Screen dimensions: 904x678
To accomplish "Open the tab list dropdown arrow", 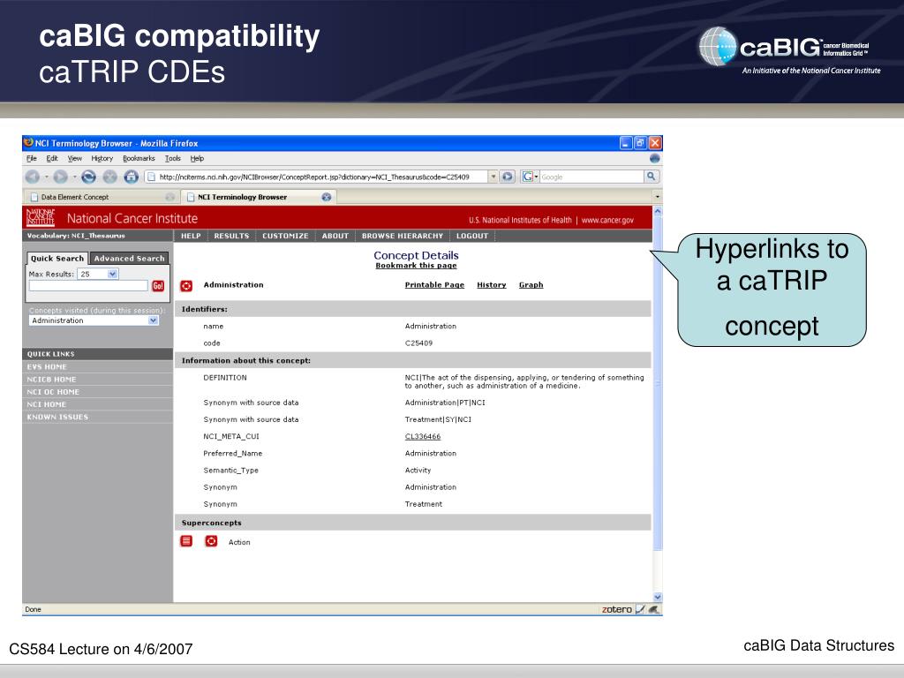I will click(x=657, y=197).
